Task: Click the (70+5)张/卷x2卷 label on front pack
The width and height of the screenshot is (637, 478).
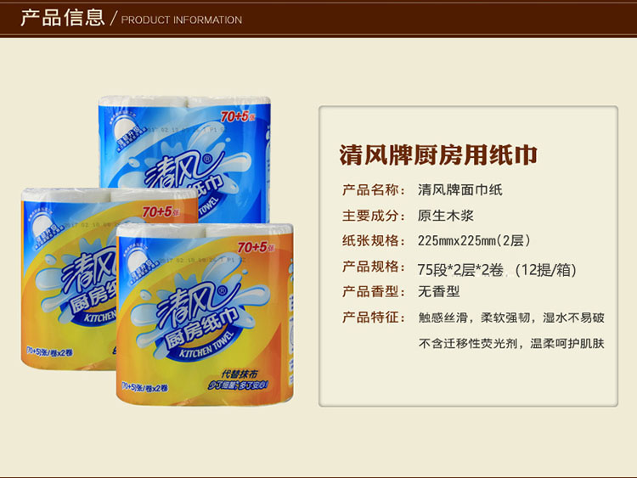Action: click(x=144, y=385)
